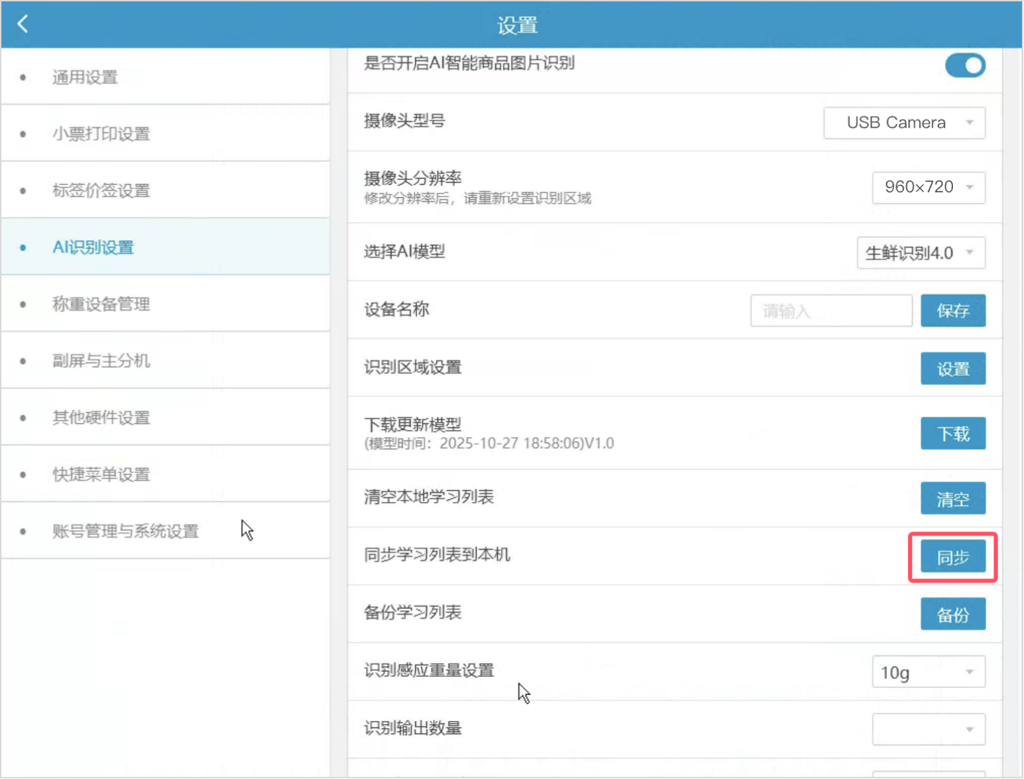The image size is (1024, 779).
Task: Click the 设备名称 input field
Action: point(831,311)
